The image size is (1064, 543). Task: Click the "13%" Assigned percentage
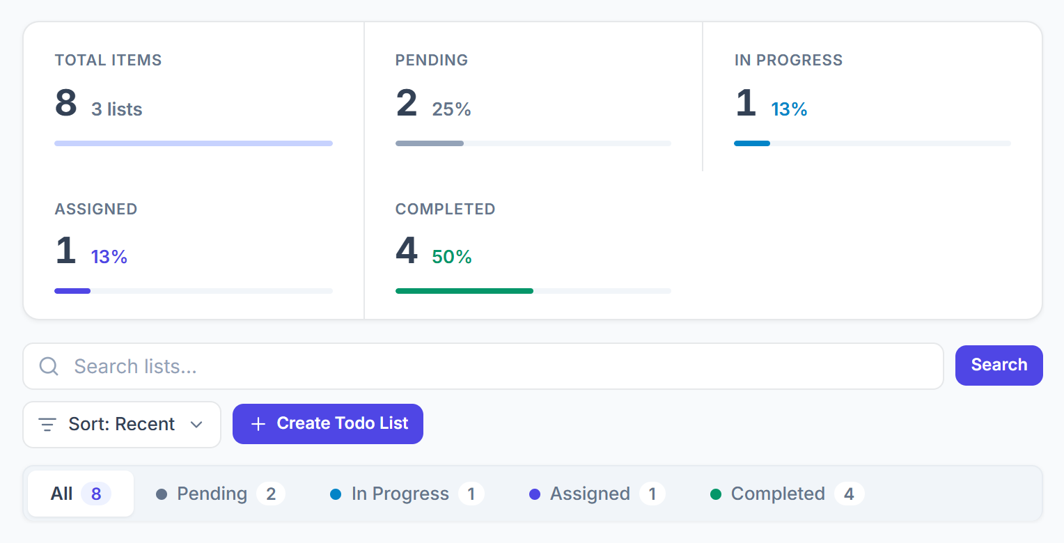pyautogui.click(x=109, y=257)
